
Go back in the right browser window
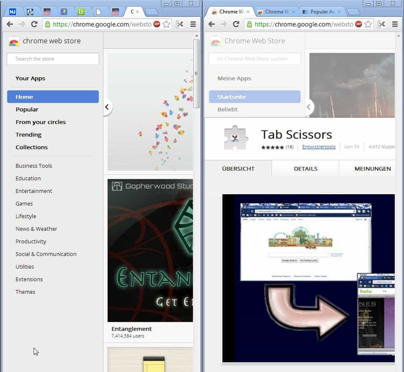point(211,24)
